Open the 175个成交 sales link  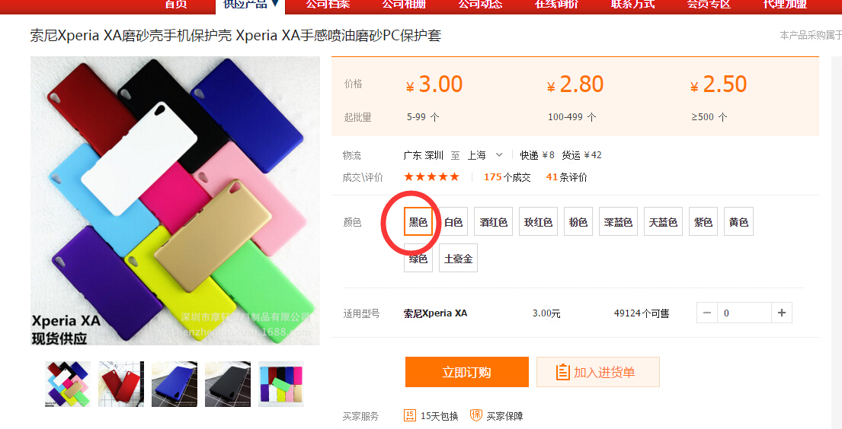pyautogui.click(x=507, y=177)
